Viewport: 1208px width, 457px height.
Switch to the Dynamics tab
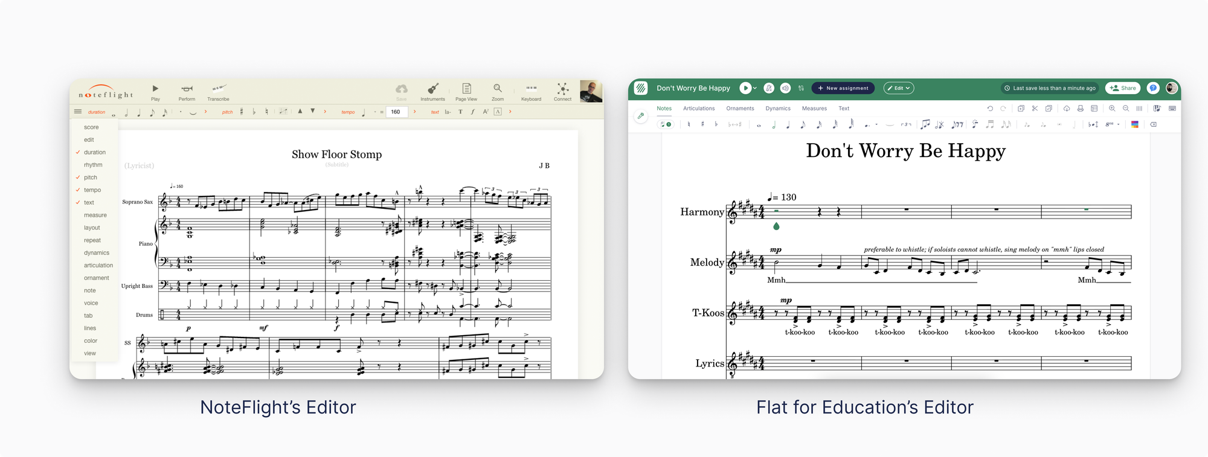click(x=777, y=109)
